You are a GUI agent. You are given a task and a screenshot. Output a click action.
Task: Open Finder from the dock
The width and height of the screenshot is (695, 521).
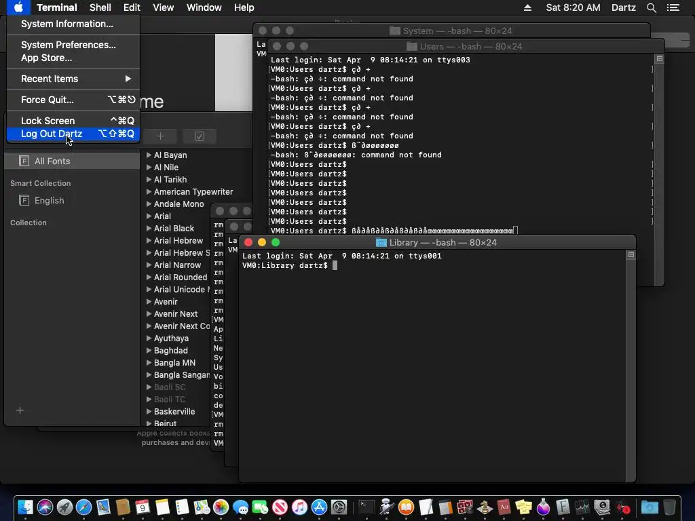(x=26, y=507)
